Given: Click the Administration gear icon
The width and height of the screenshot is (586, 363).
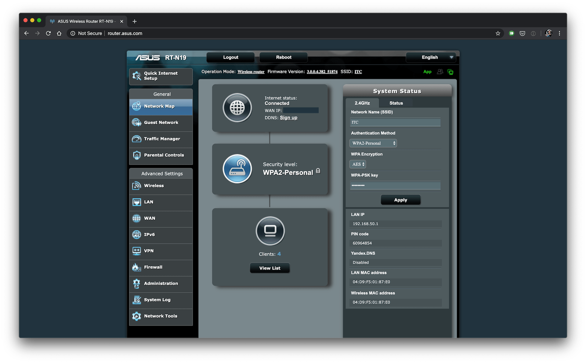Looking at the screenshot, I should click(x=136, y=283).
